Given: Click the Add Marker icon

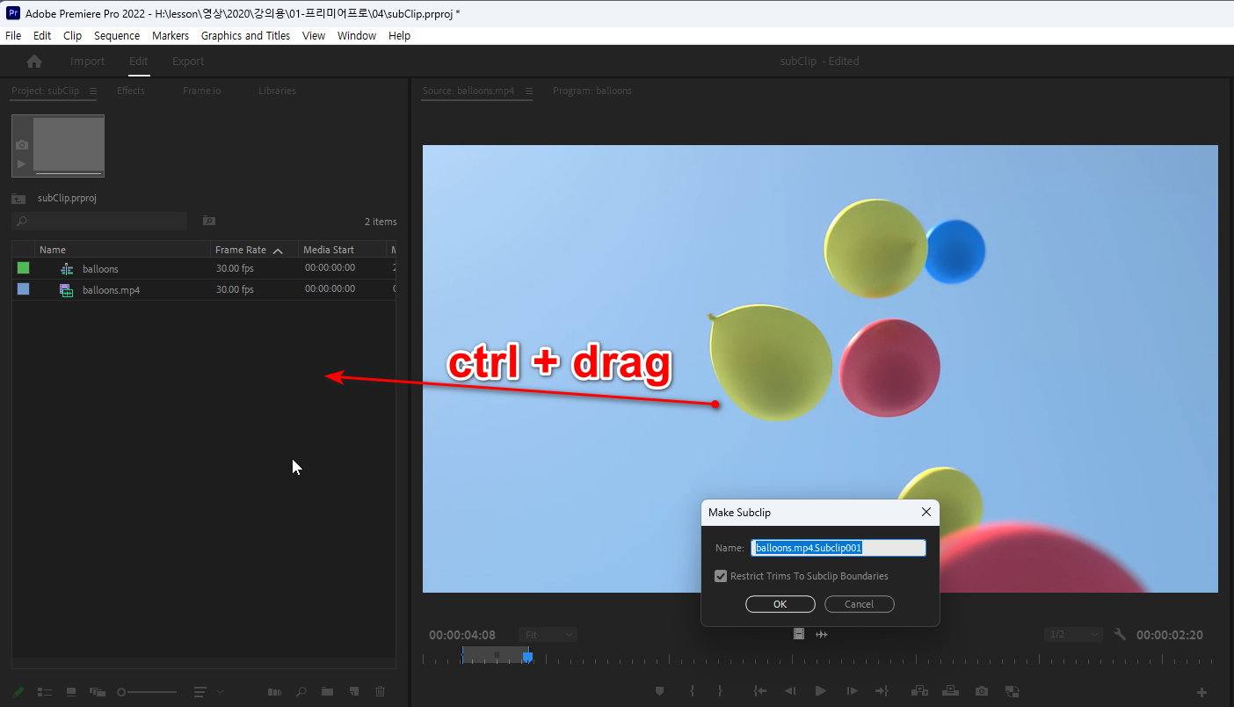Looking at the screenshot, I should click(x=659, y=691).
